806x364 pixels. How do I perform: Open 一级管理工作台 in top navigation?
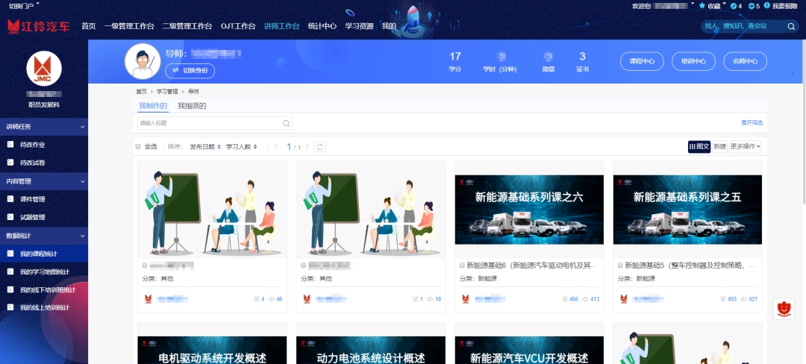click(129, 26)
